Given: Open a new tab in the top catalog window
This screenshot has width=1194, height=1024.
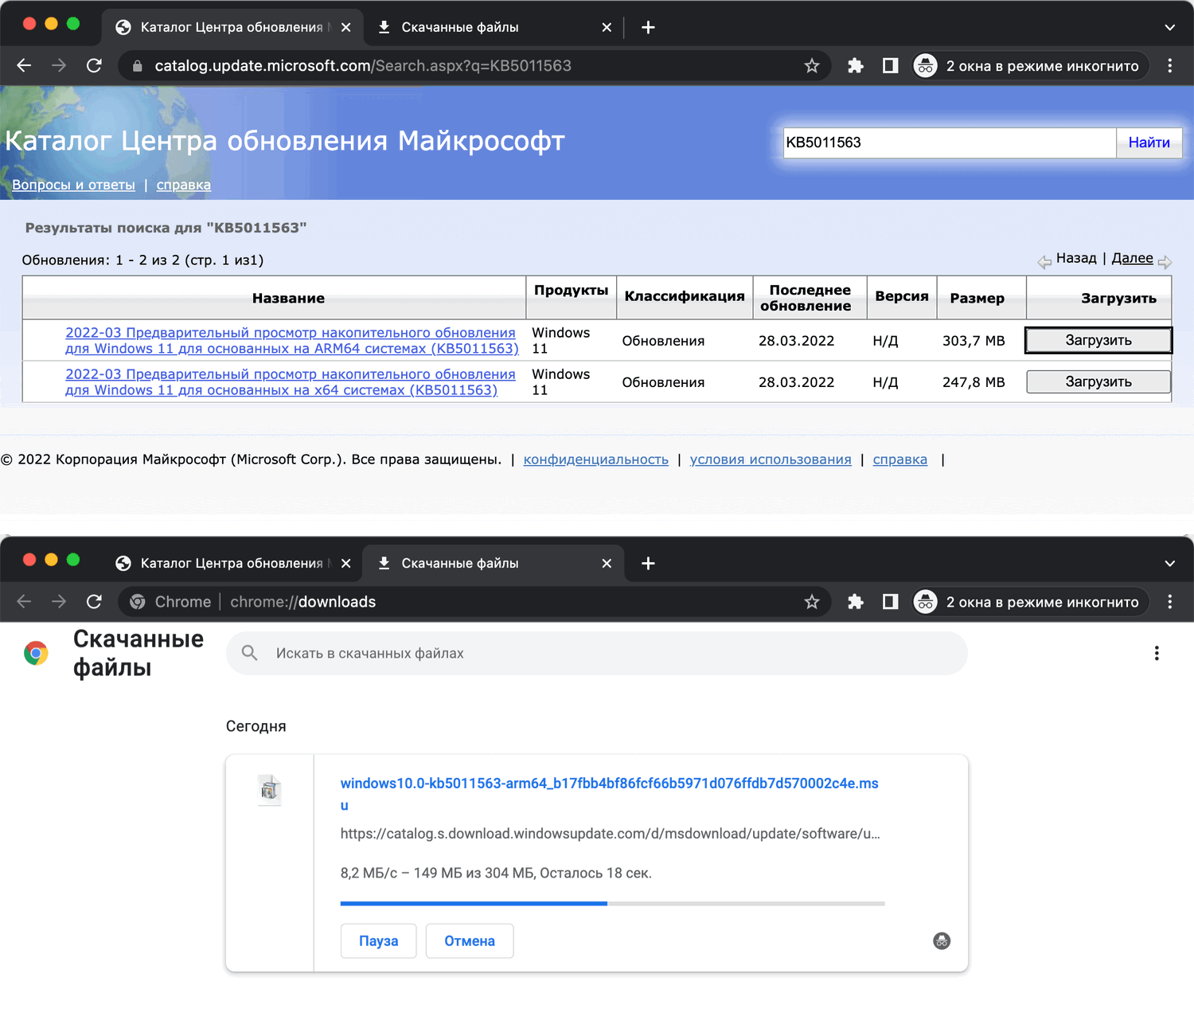Looking at the screenshot, I should point(649,27).
